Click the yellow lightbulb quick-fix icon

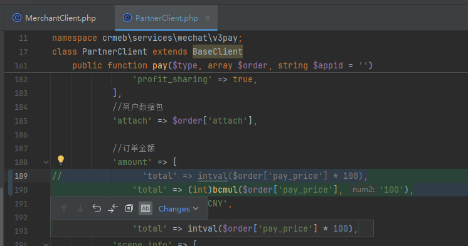point(61,160)
